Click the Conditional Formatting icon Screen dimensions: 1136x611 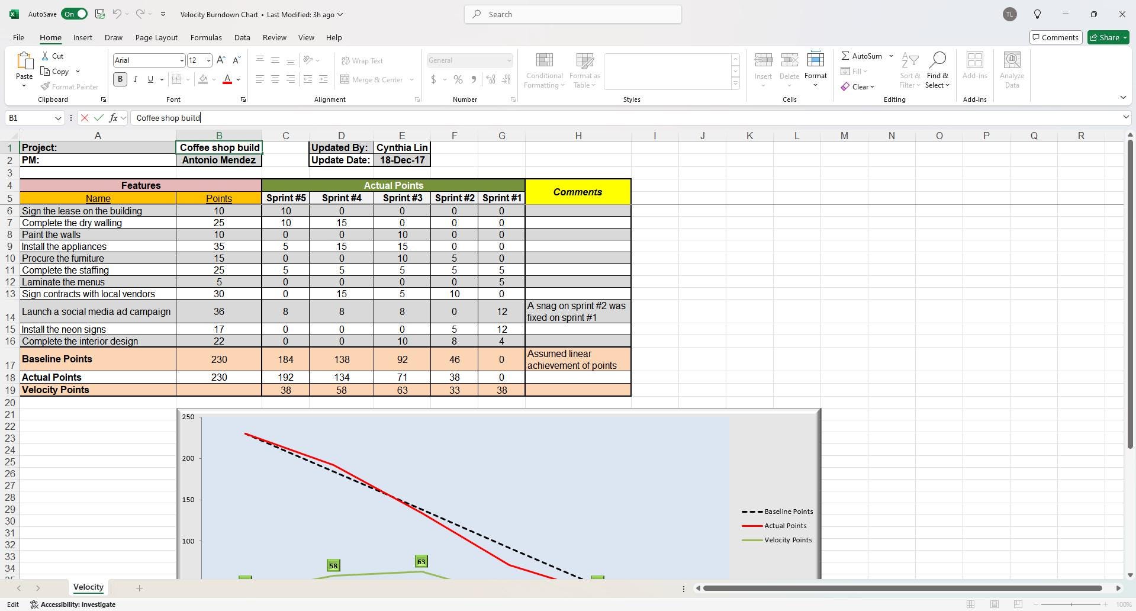click(543, 69)
